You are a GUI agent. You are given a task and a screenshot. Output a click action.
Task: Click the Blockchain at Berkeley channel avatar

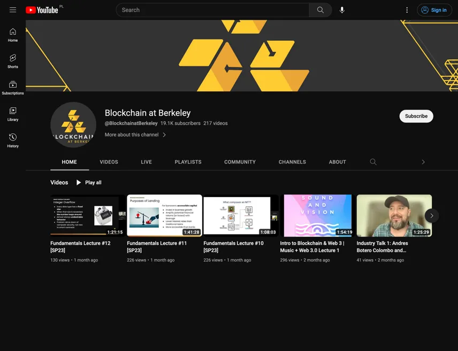73,124
